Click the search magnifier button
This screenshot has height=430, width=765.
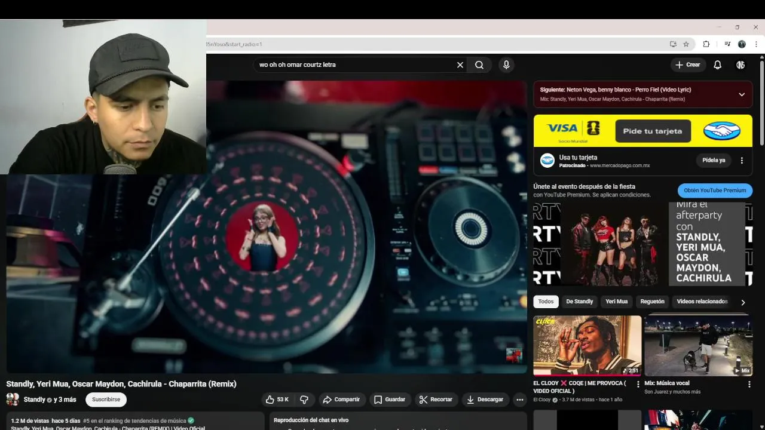(x=479, y=65)
